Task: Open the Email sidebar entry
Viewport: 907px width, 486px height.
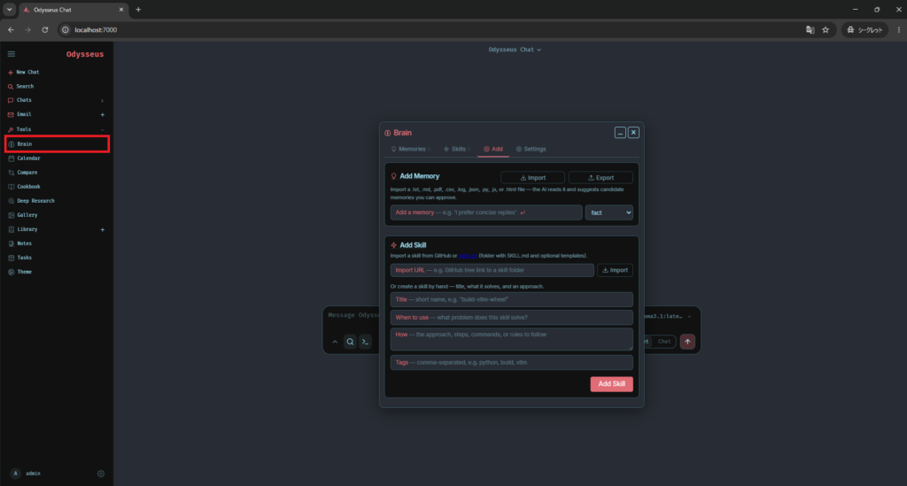Action: (19, 114)
